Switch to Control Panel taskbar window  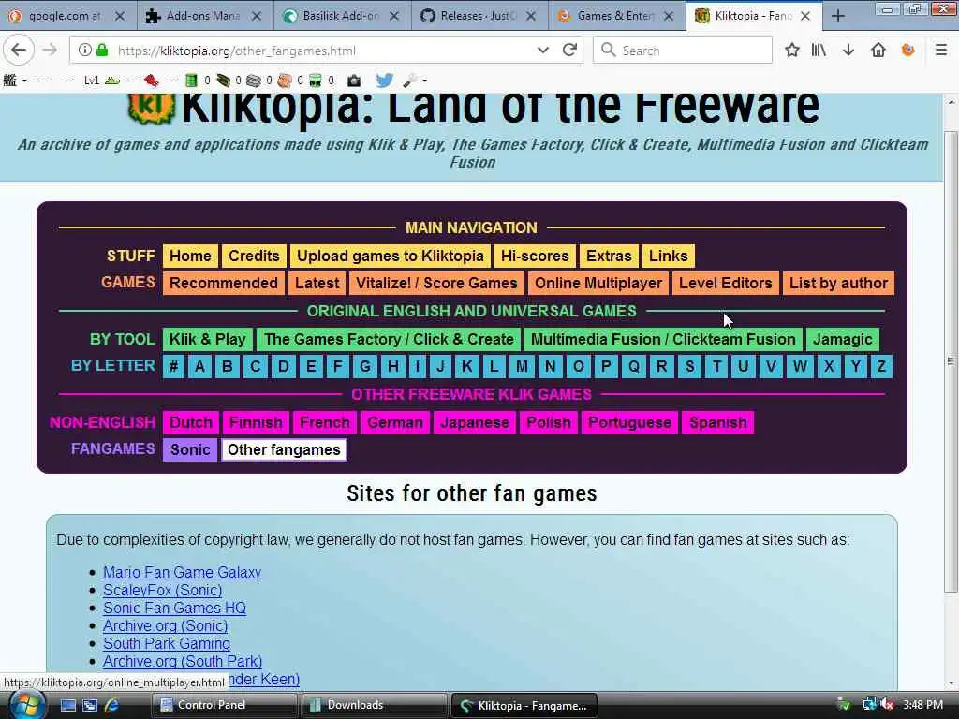click(x=224, y=705)
